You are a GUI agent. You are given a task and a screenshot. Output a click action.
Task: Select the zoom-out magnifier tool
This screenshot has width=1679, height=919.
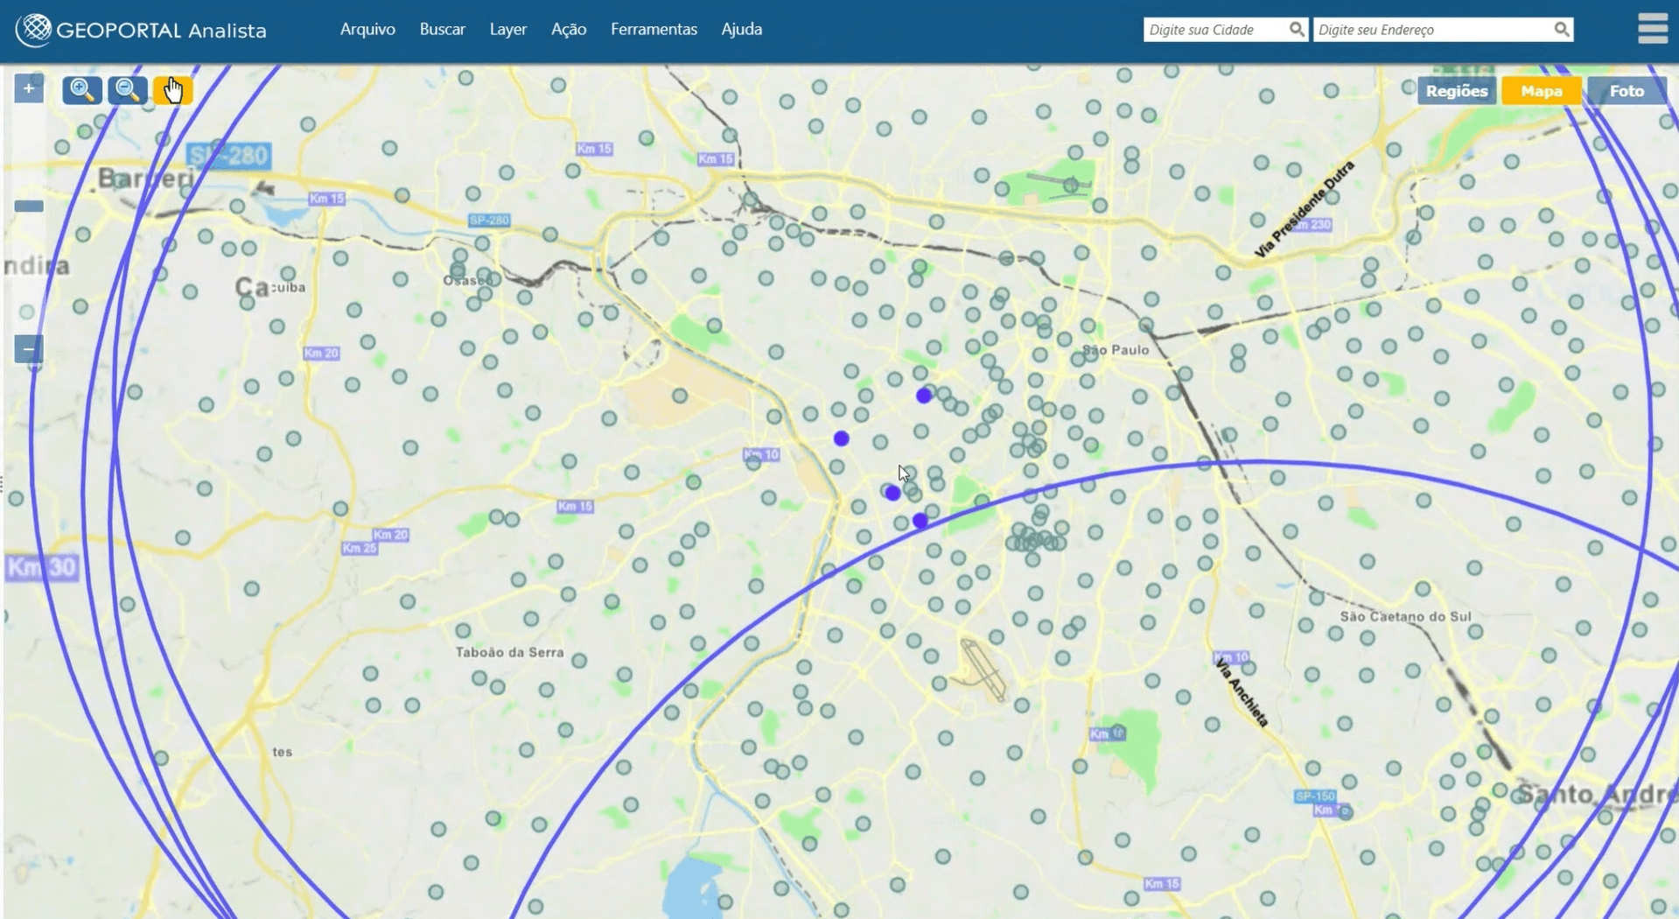[x=127, y=90]
